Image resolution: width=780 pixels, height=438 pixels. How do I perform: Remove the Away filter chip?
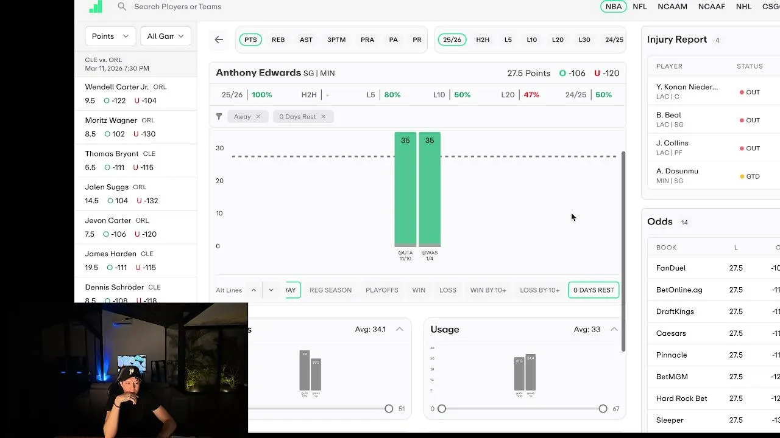258,116
